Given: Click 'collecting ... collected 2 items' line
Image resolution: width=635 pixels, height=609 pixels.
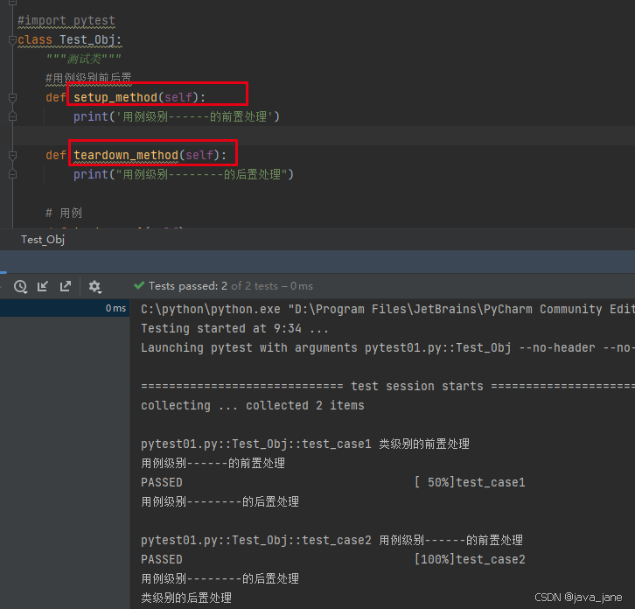Looking at the screenshot, I should [253, 406].
